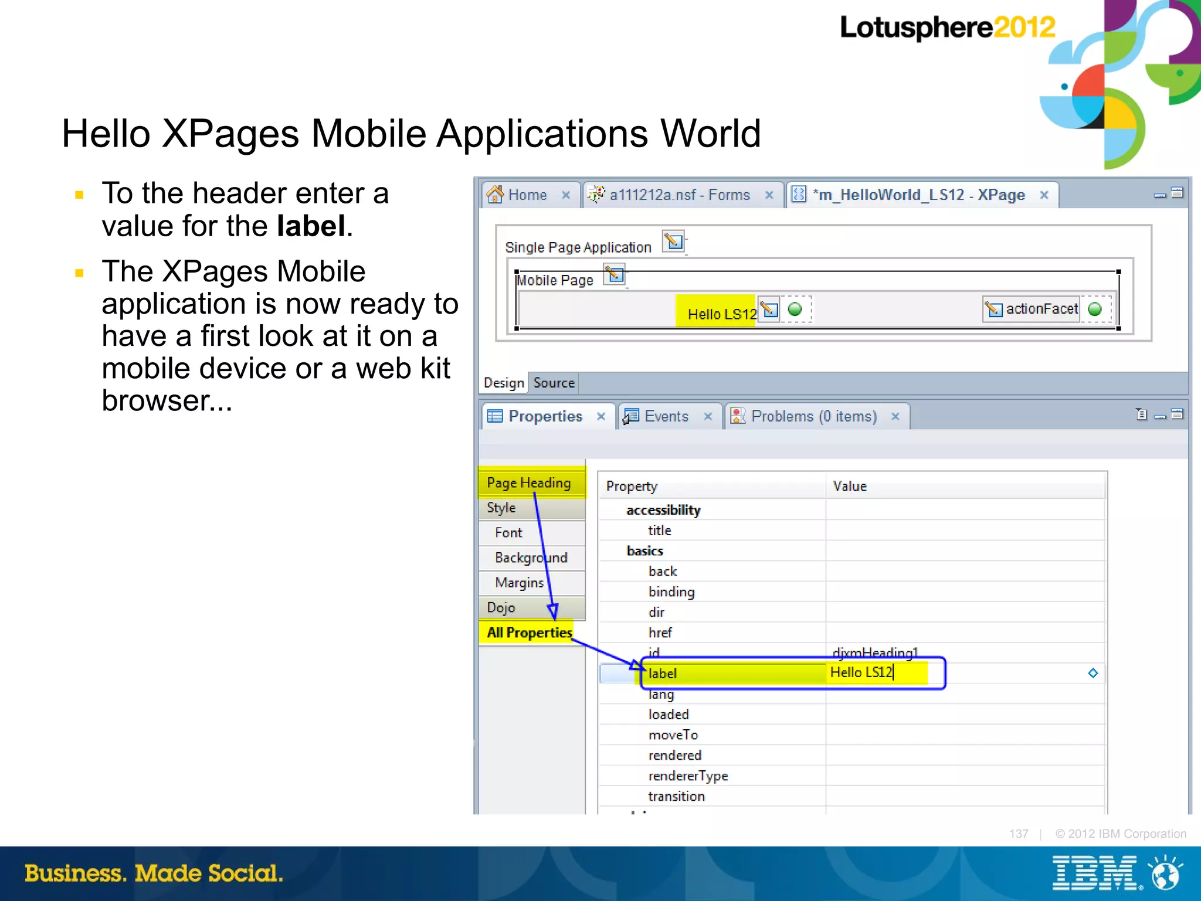This screenshot has height=901, width=1201.
Task: Select the loaded property row
Action: (852, 715)
